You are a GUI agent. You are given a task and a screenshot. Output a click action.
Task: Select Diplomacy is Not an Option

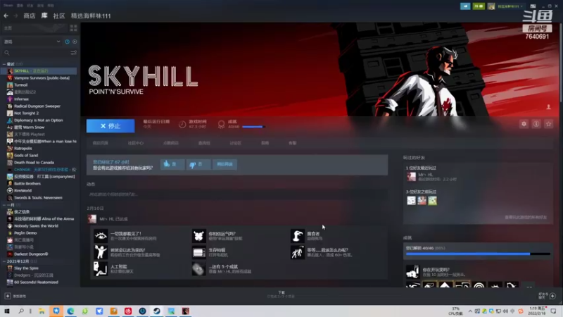(x=39, y=120)
